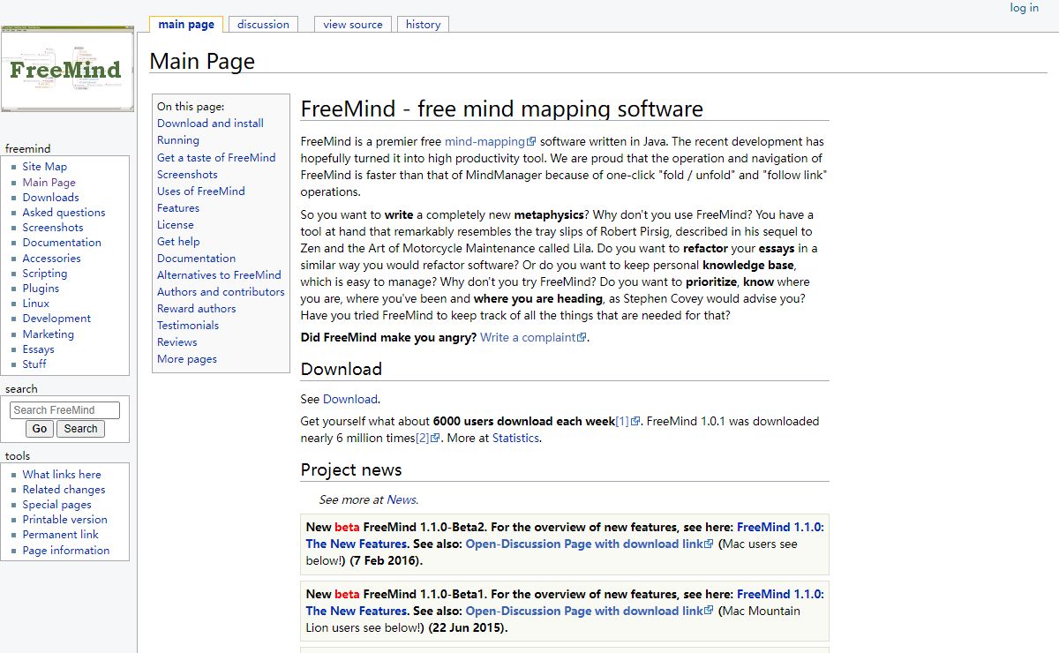The height and width of the screenshot is (653, 1059).
Task: Jump to Reward authors section
Action: (x=197, y=309)
